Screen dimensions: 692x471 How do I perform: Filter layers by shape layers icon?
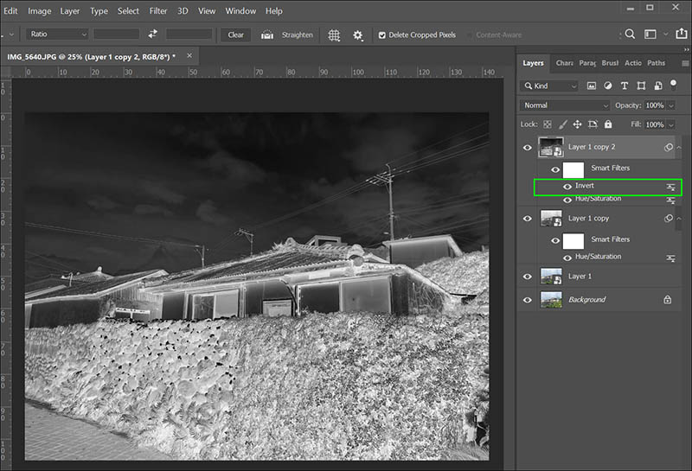point(641,86)
